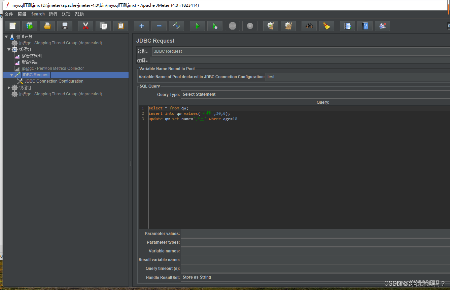450x290 pixels.
Task: Click the Parameter types field
Action: (315, 242)
